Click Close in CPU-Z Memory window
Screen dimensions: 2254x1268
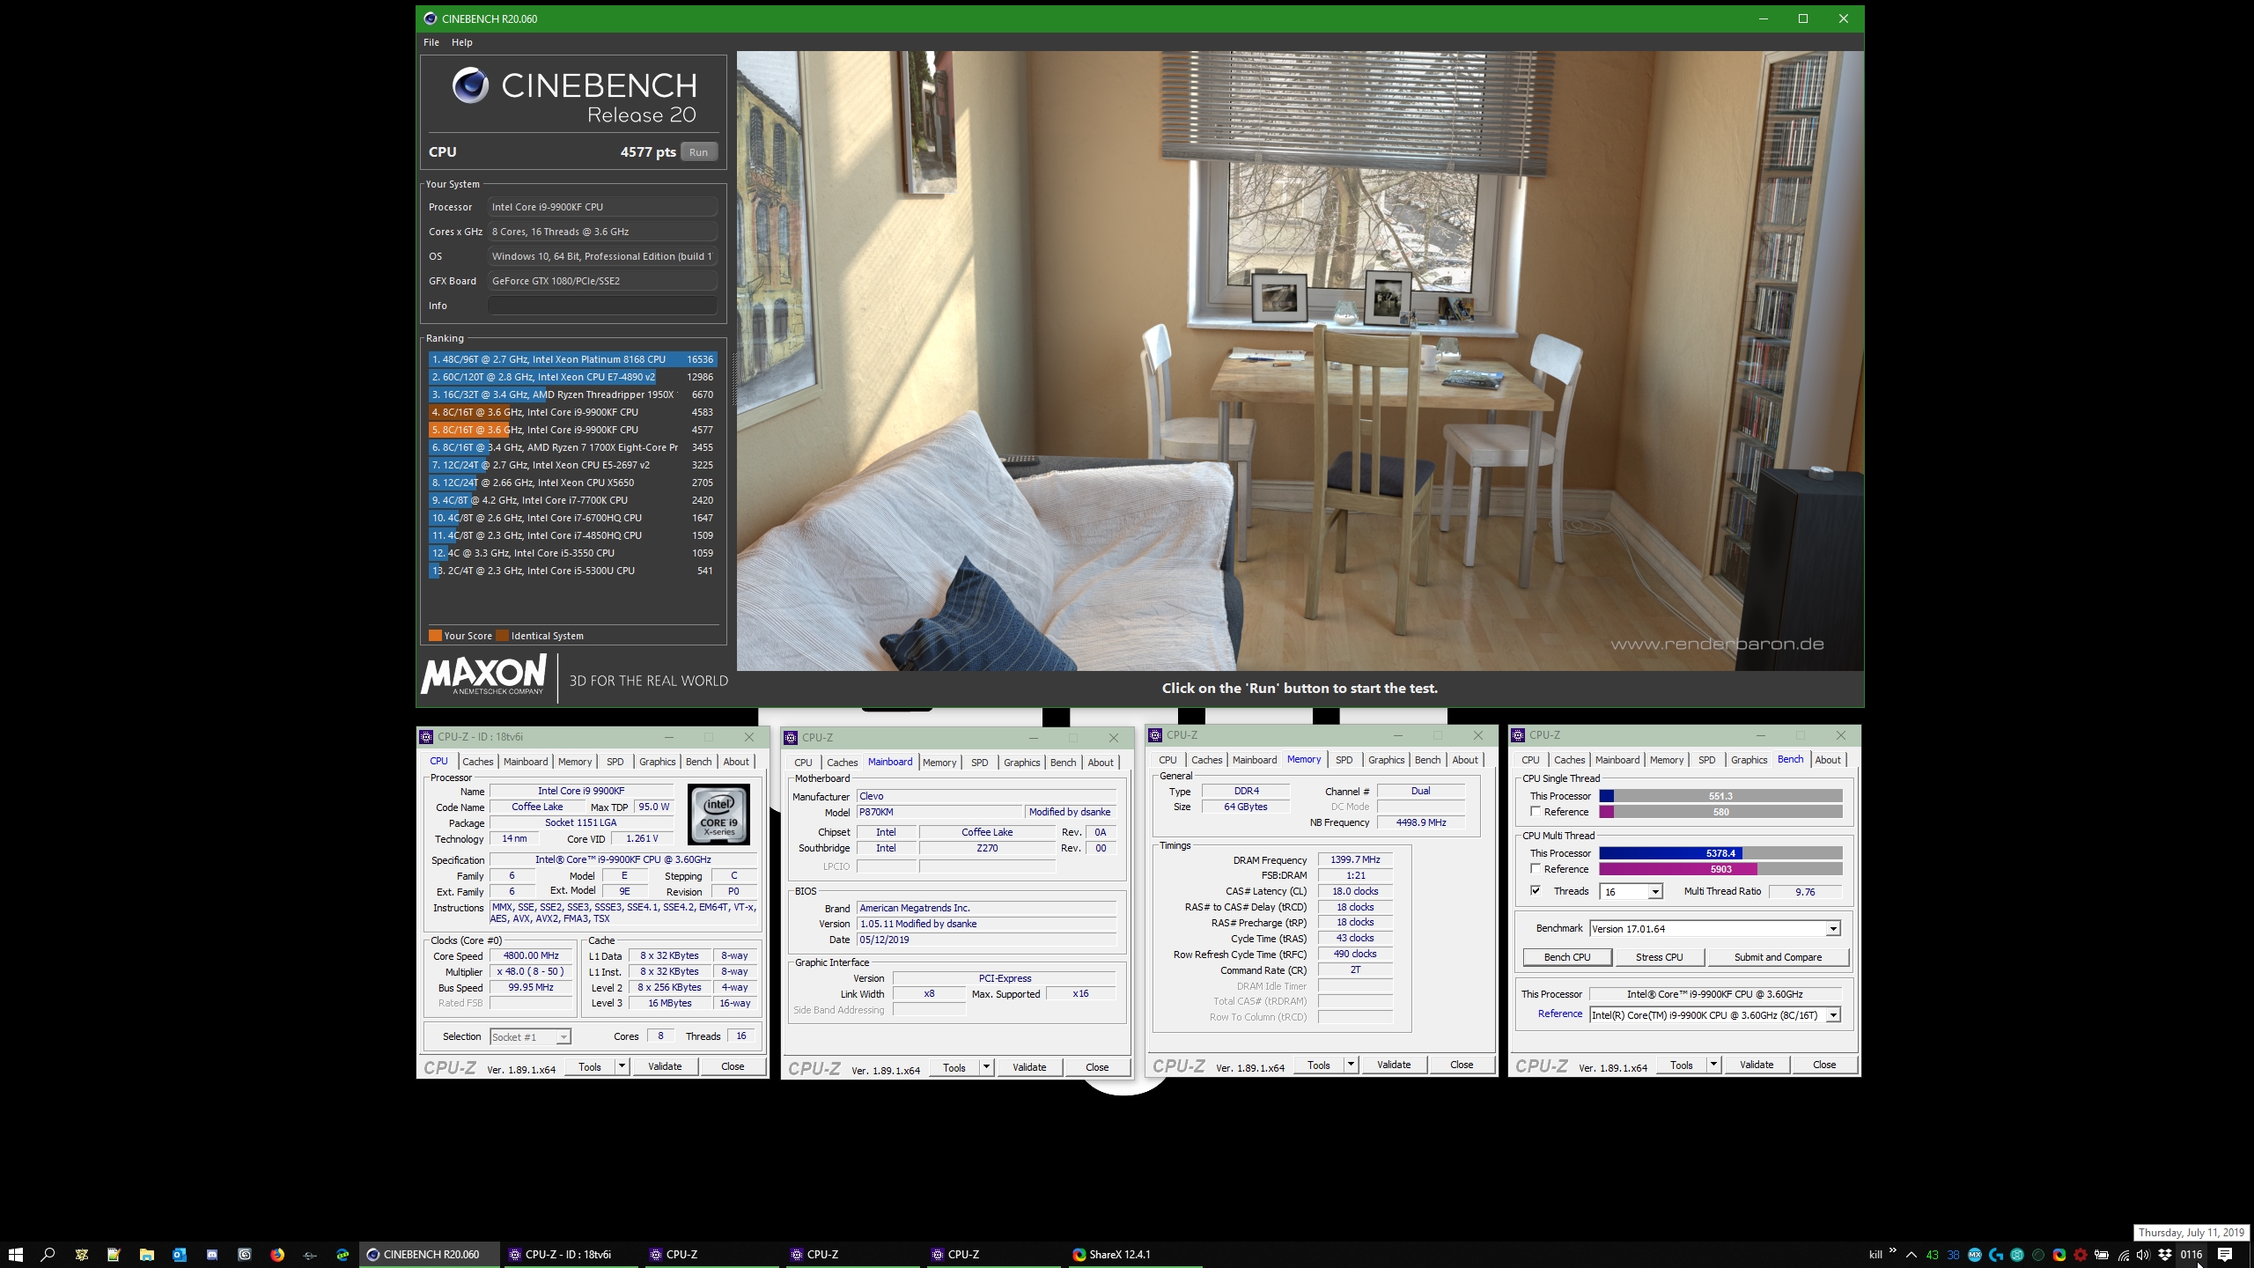1462,1065
